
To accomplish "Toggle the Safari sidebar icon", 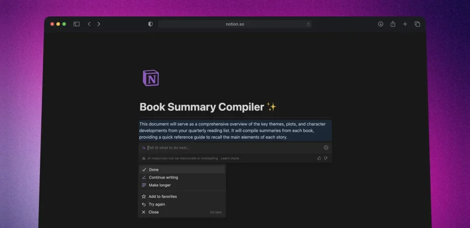I will point(77,24).
